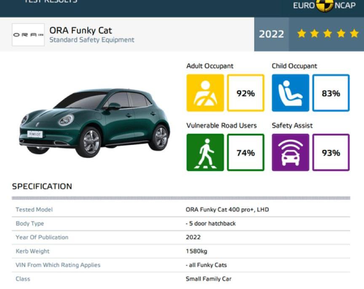
Task: Click the Year Of Publication row
Action: (x=41, y=237)
